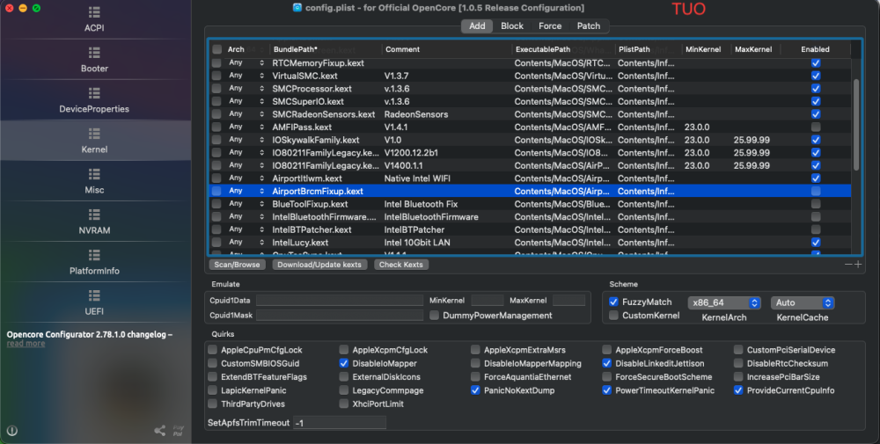
Task: Open the changelog read more link
Action: (26, 344)
